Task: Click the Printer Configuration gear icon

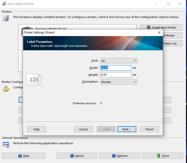Action: [6, 89]
